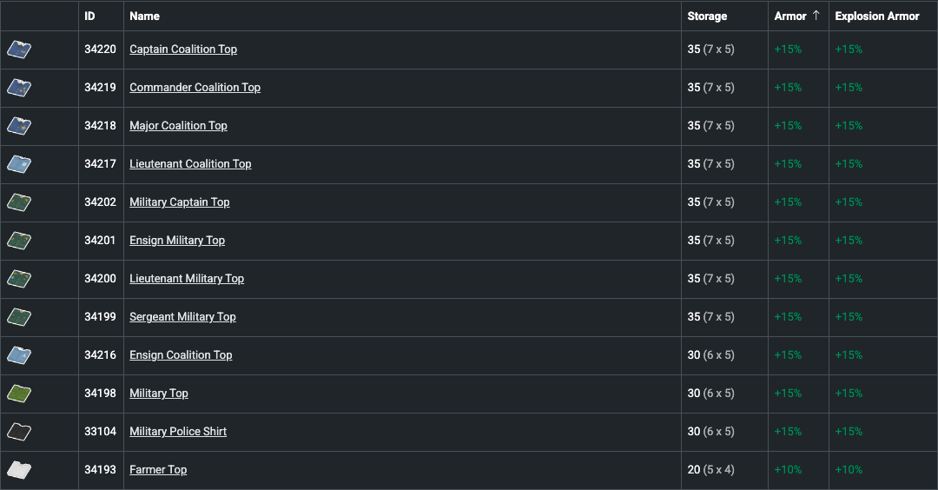Click the Lieutenant Coalition Top item icon
The image size is (938, 490).
[19, 164]
